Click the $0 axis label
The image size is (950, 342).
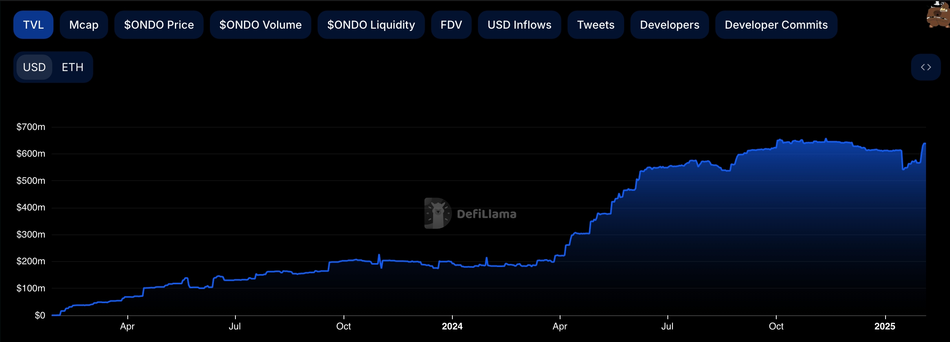(40, 315)
